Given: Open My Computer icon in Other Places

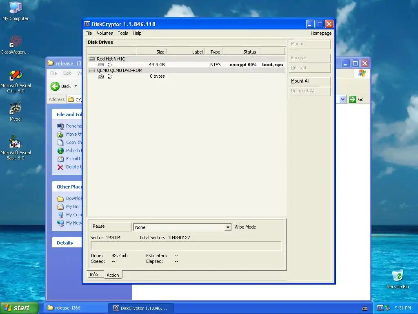Looking at the screenshot, I should click(x=60, y=215).
